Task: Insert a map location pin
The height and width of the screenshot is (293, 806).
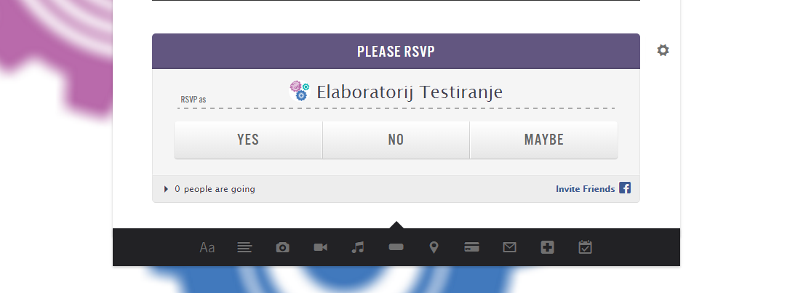Action: 434,248
